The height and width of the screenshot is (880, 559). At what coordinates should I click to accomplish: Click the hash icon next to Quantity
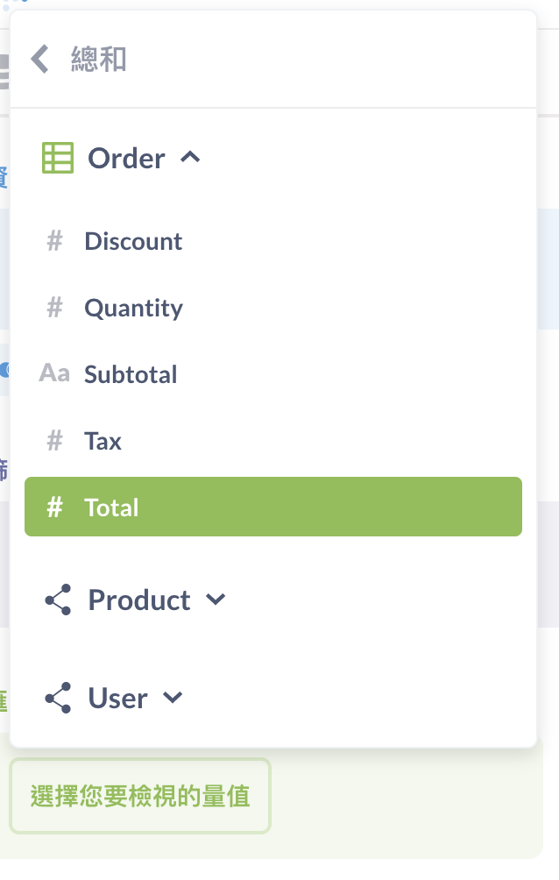pos(54,308)
